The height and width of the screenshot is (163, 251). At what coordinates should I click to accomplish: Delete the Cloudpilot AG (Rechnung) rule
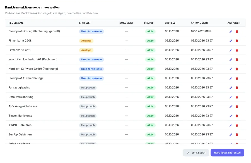[x=237, y=78]
